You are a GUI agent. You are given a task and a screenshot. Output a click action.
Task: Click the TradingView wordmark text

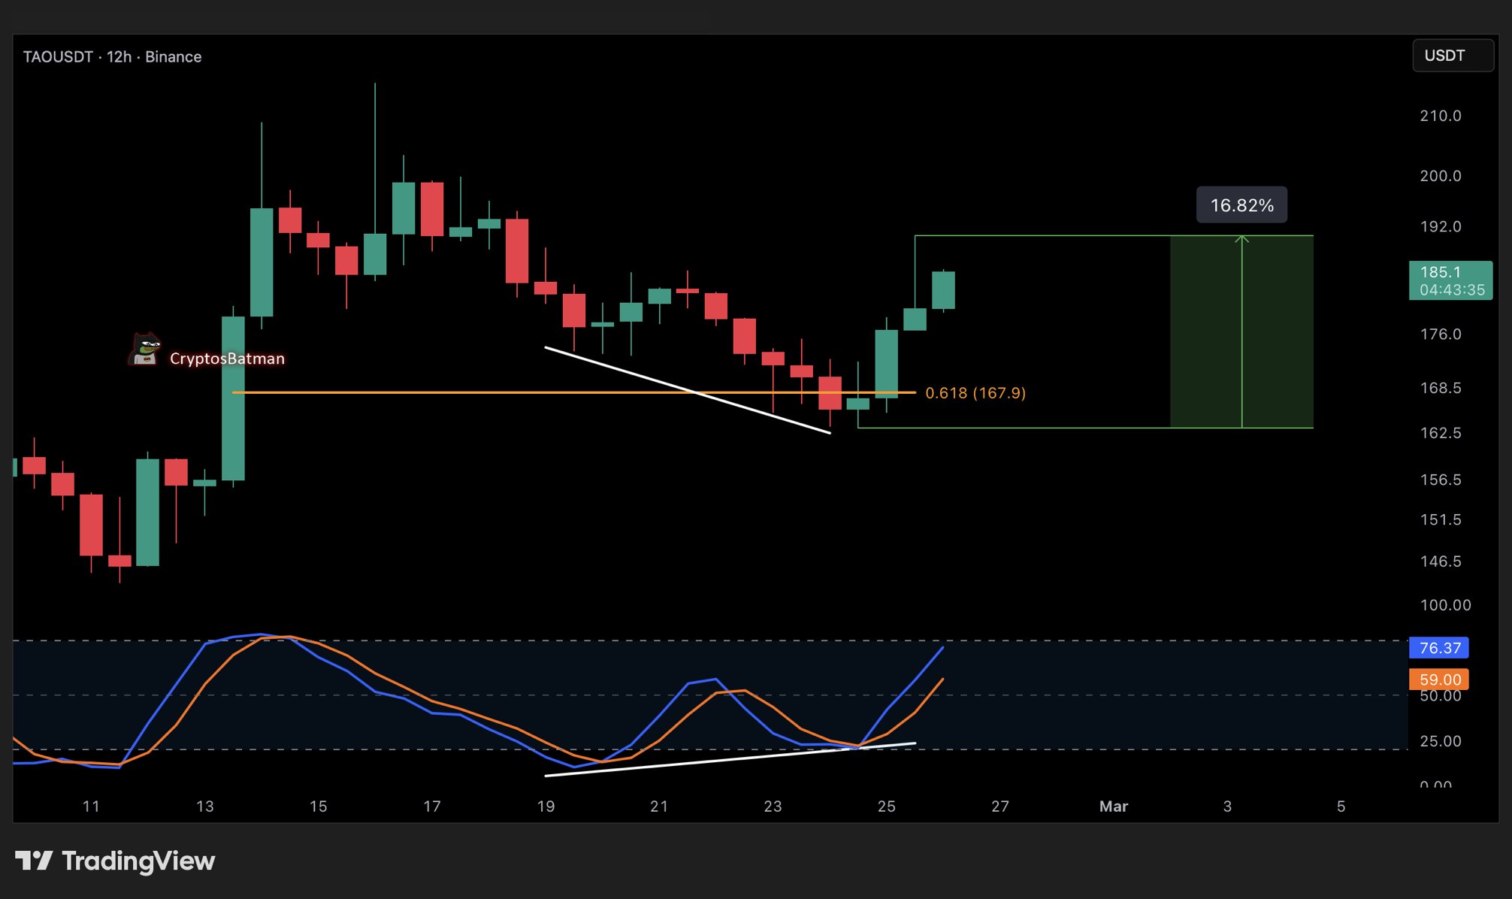click(x=138, y=861)
